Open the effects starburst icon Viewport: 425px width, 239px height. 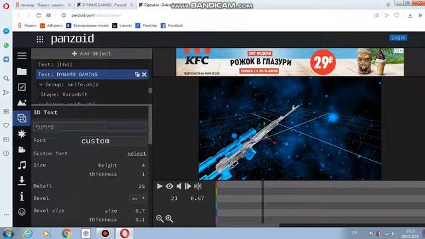pos(22,133)
